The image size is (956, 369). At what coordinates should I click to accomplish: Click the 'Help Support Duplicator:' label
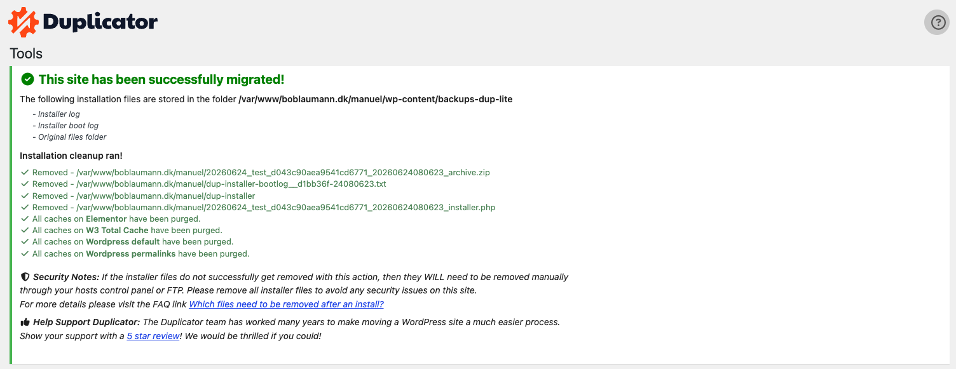click(x=86, y=322)
